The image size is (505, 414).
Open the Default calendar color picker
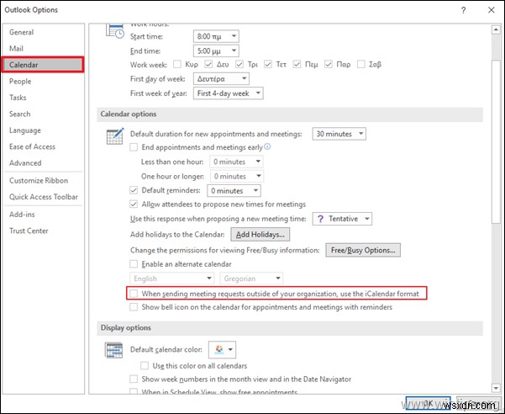tap(222, 349)
